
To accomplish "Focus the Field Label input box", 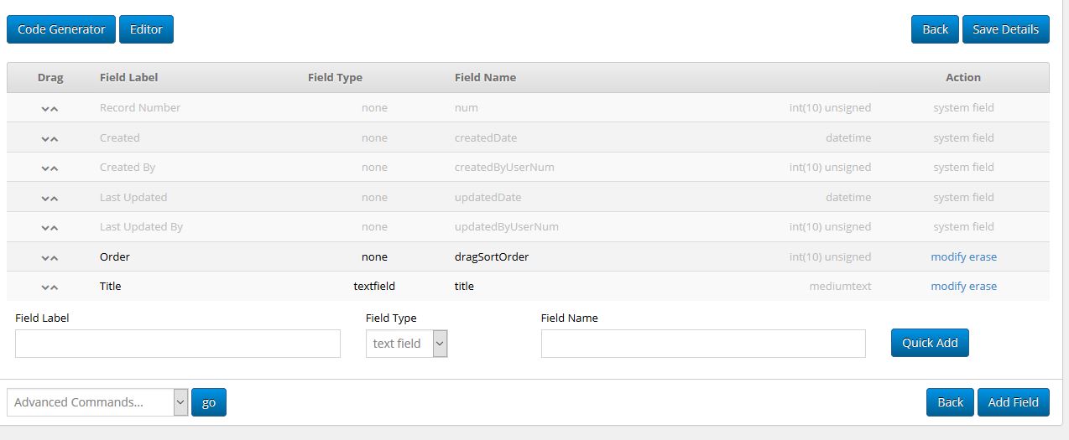I will [x=178, y=344].
